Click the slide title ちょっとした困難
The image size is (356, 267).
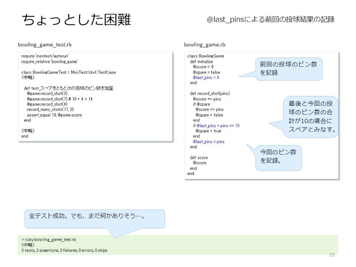pyautogui.click(x=76, y=19)
